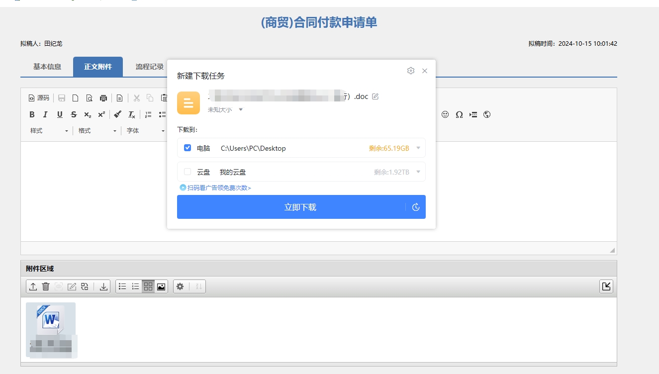Image resolution: width=659 pixels, height=374 pixels.
Task: Click the 源码 source code button
Action: click(x=39, y=98)
